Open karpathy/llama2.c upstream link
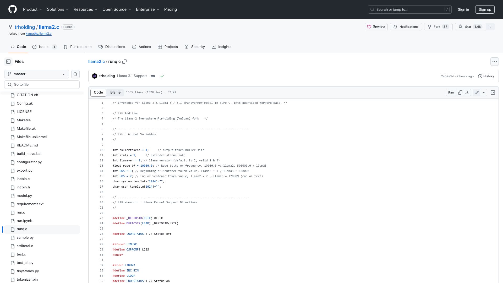This screenshot has width=503, height=283. (39, 34)
